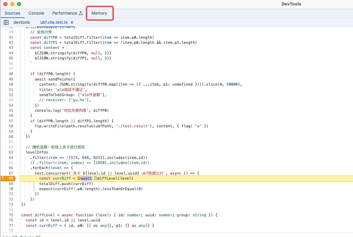The height and width of the screenshot is (237, 353).
Task: Click line number 57 in the gutter
Action: point(11,121)
